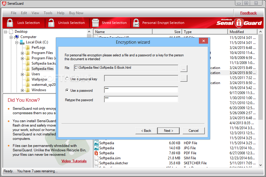266x177 pixels.
Task: Click the file list scroll-up arrow
Action: (260, 32)
